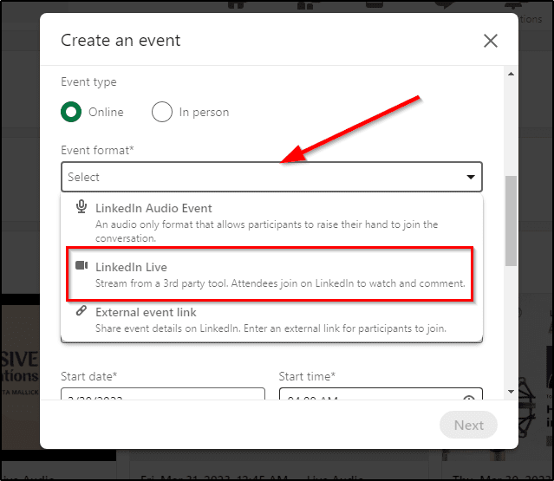The height and width of the screenshot is (481, 554).
Task: Click the clock icon in Start time field
Action: (468, 399)
